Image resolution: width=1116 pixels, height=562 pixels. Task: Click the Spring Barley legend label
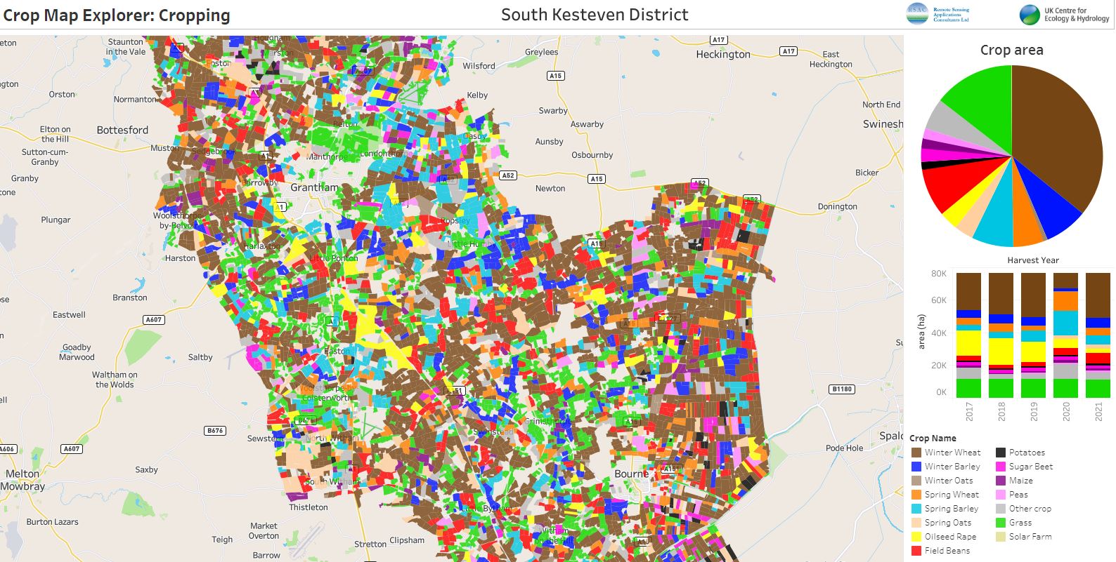coord(951,509)
